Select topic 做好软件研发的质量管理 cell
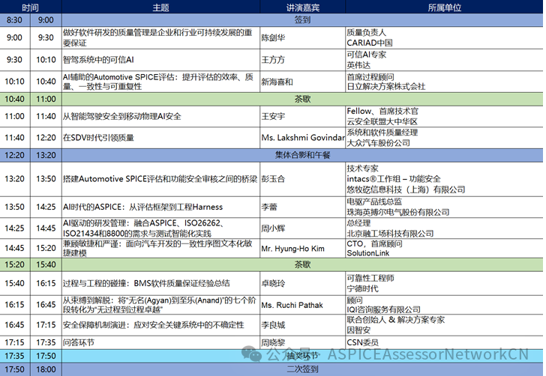The width and height of the screenshot is (546, 376). [160, 37]
